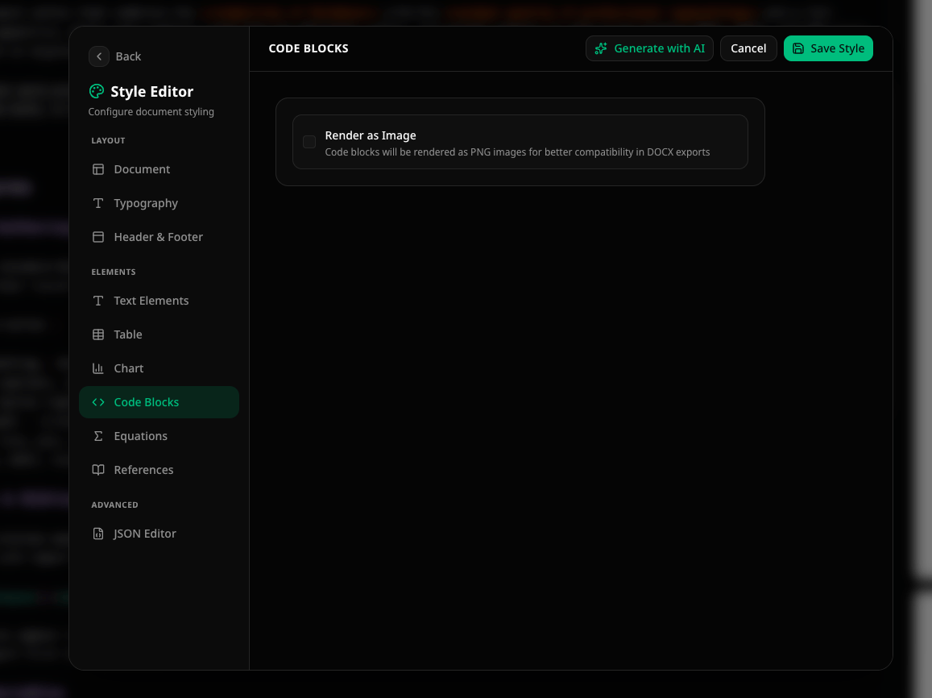This screenshot has height=698, width=932.
Task: Click the PNG images description text
Action: click(517, 152)
